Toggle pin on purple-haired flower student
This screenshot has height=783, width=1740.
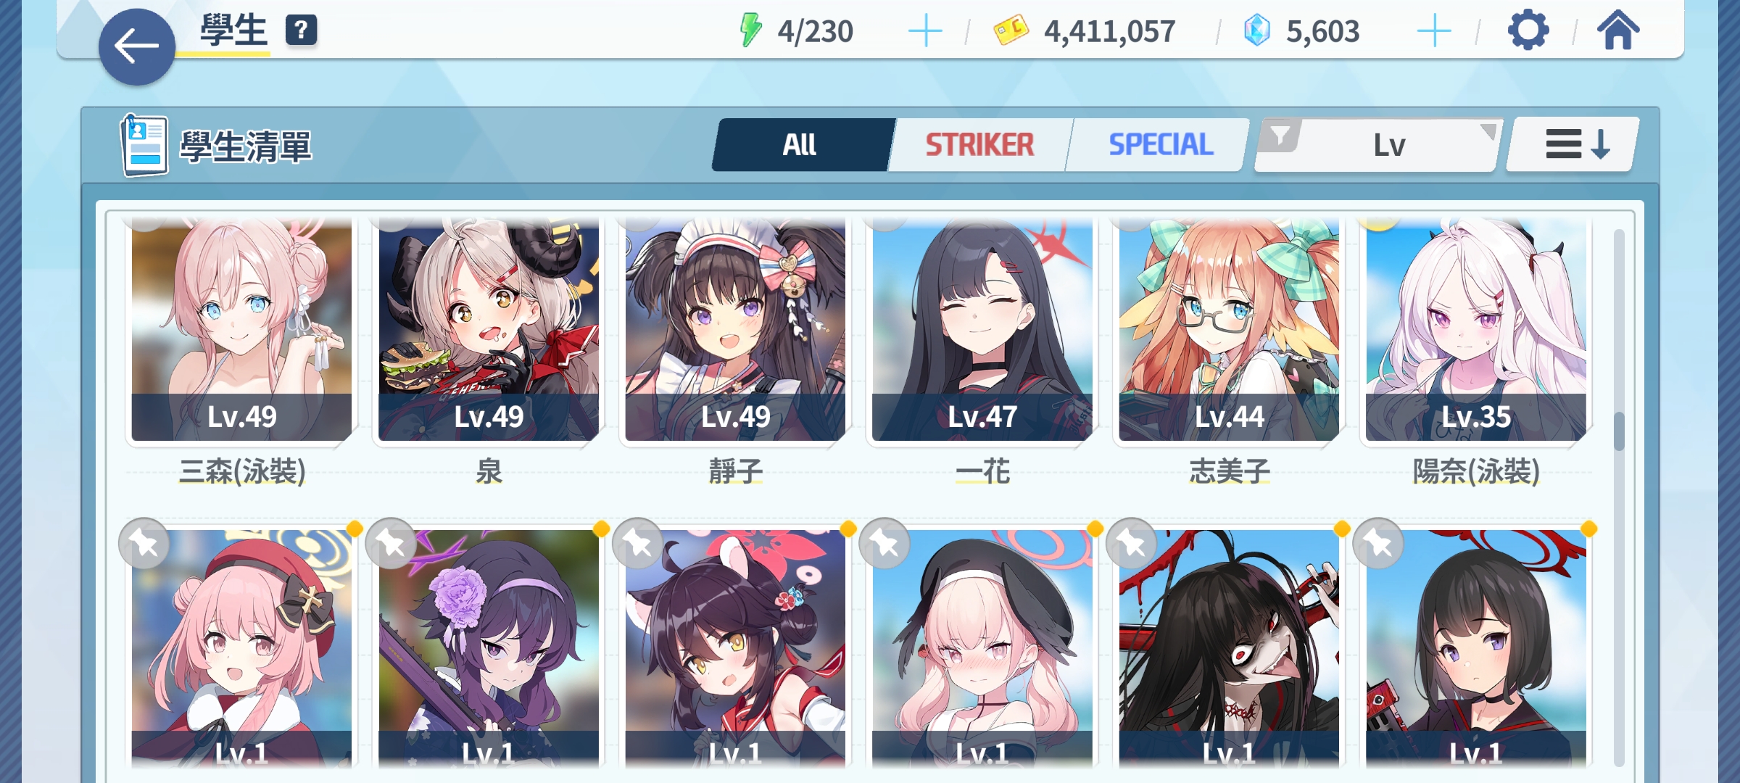(x=391, y=544)
